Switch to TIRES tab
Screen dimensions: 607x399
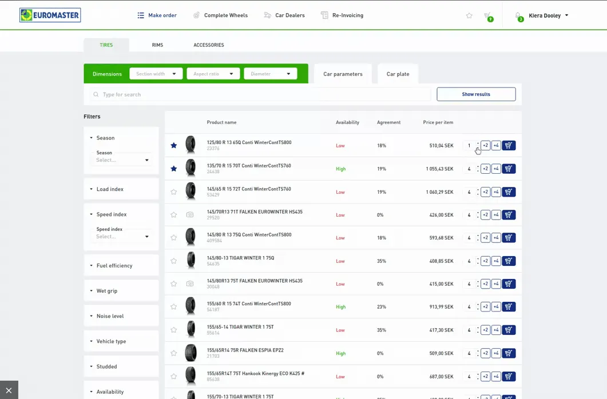pos(106,45)
